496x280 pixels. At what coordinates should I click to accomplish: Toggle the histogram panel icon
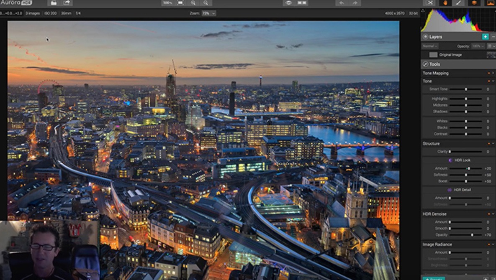pyautogui.click(x=490, y=3)
